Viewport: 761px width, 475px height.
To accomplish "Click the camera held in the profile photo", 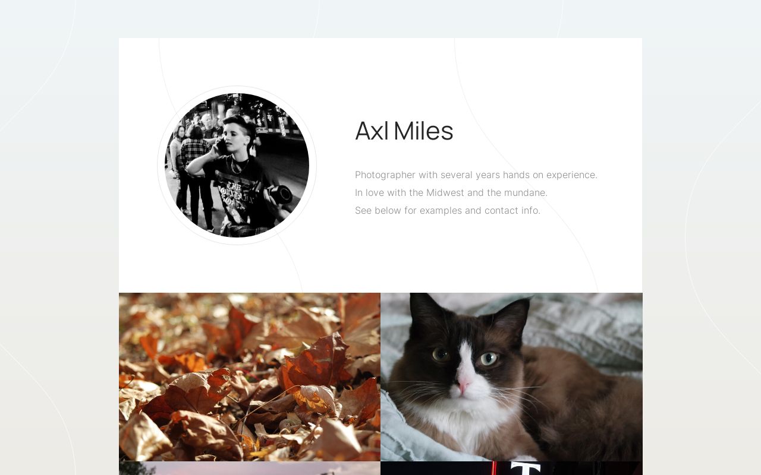I will click(x=277, y=195).
